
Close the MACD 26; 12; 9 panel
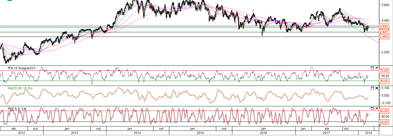[x=376, y=88]
